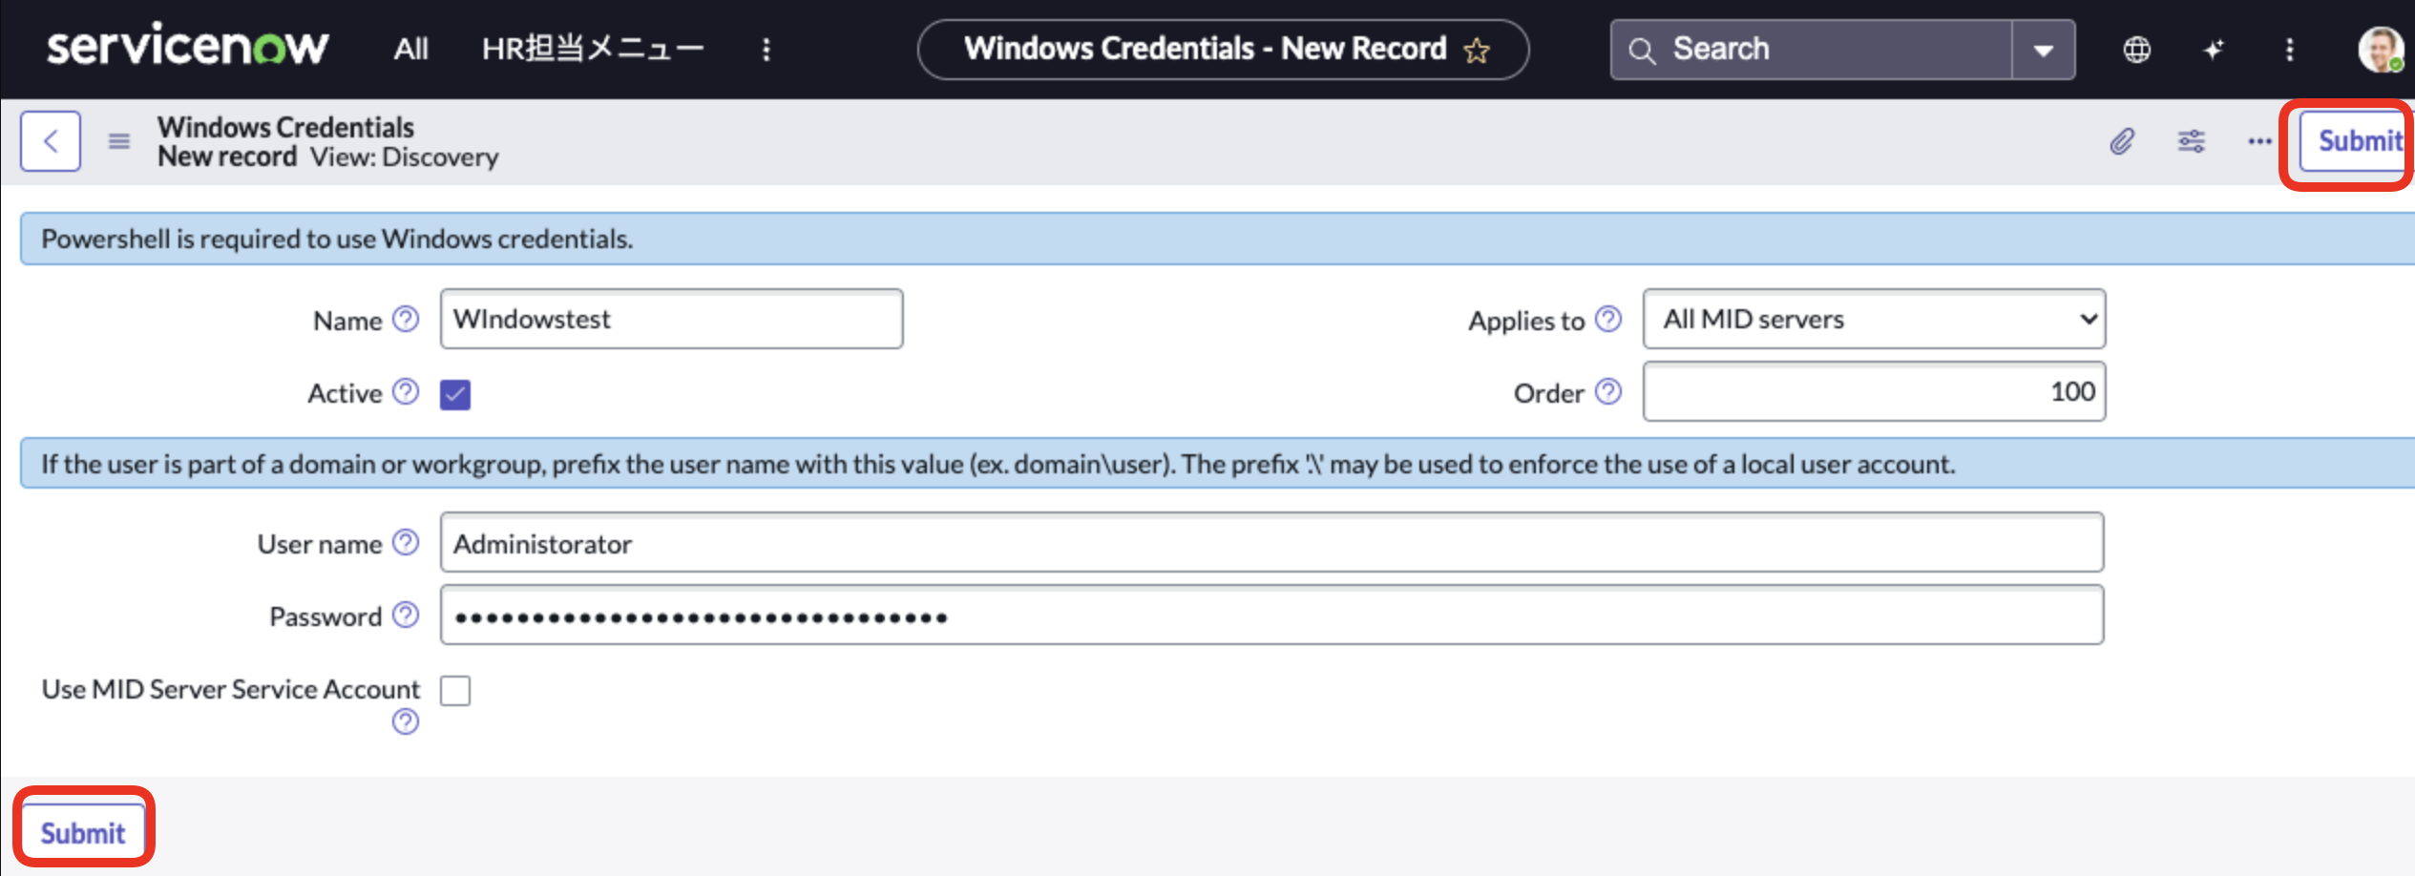The width and height of the screenshot is (2415, 876).
Task: Check Use MID Server Service Account
Action: point(455,689)
